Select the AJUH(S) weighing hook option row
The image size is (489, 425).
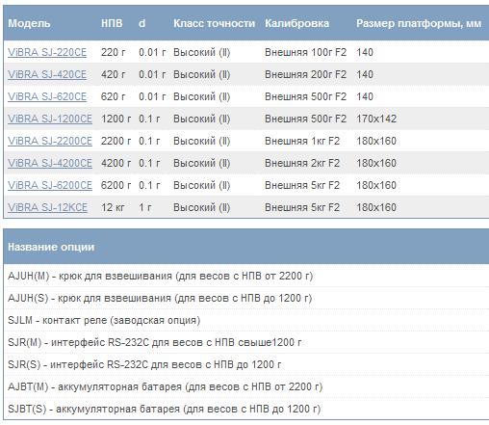click(x=246, y=298)
